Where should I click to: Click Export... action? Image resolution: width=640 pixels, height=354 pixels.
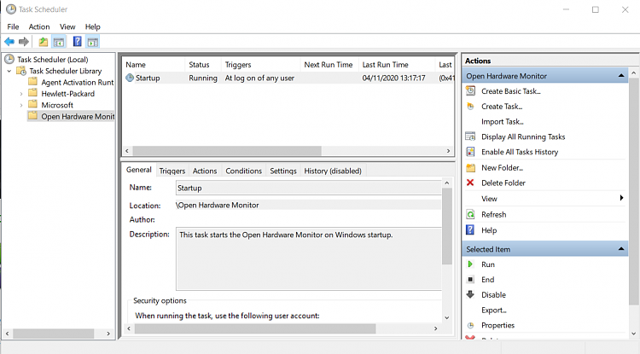pos(493,310)
